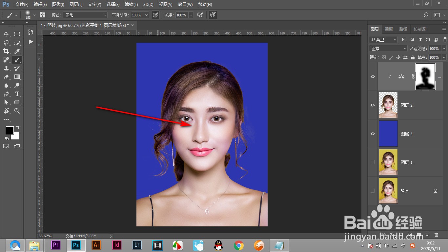The width and height of the screenshot is (448, 252).
Task: Open the layer filter 类型 dropdown
Action: pyautogui.click(x=383, y=39)
